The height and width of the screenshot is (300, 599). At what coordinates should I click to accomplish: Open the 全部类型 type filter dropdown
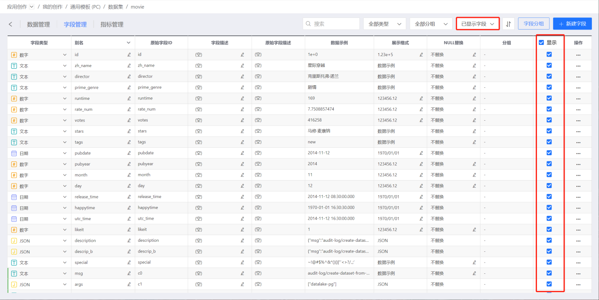(384, 24)
